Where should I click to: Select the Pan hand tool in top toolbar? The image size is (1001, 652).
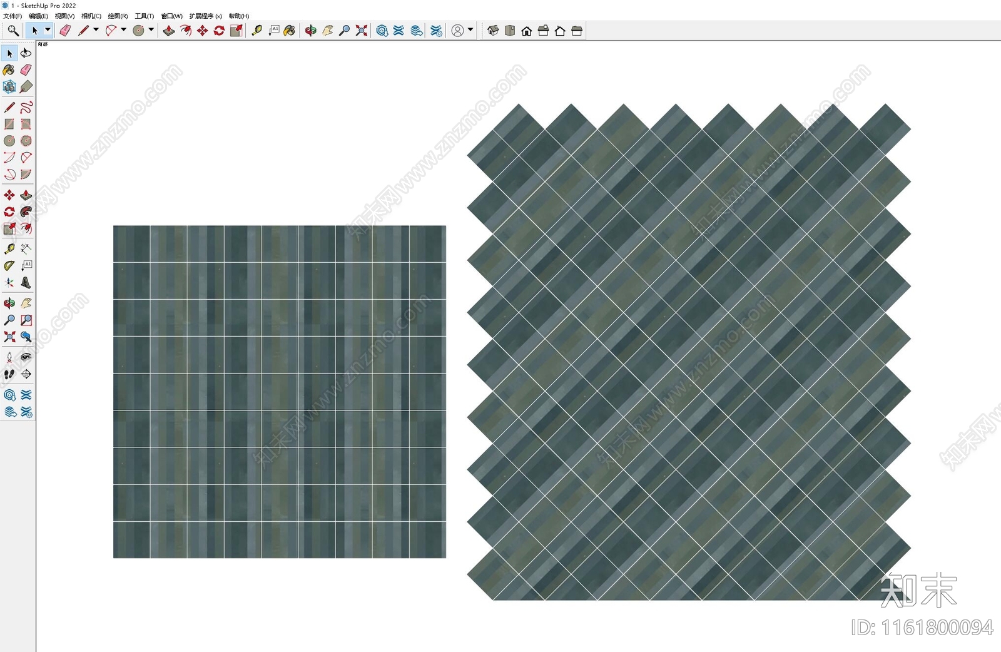coord(328,30)
